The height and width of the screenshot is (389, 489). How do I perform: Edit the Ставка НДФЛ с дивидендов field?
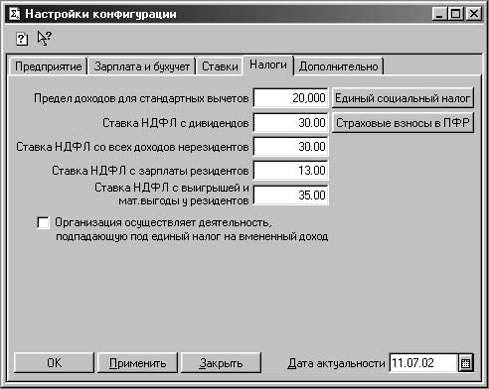coord(290,123)
